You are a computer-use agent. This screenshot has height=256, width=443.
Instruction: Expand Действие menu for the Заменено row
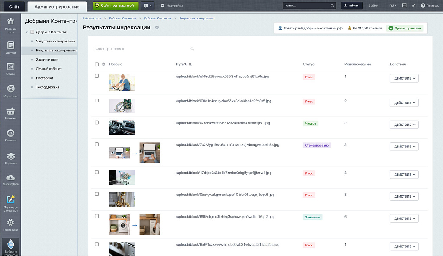[x=404, y=218]
